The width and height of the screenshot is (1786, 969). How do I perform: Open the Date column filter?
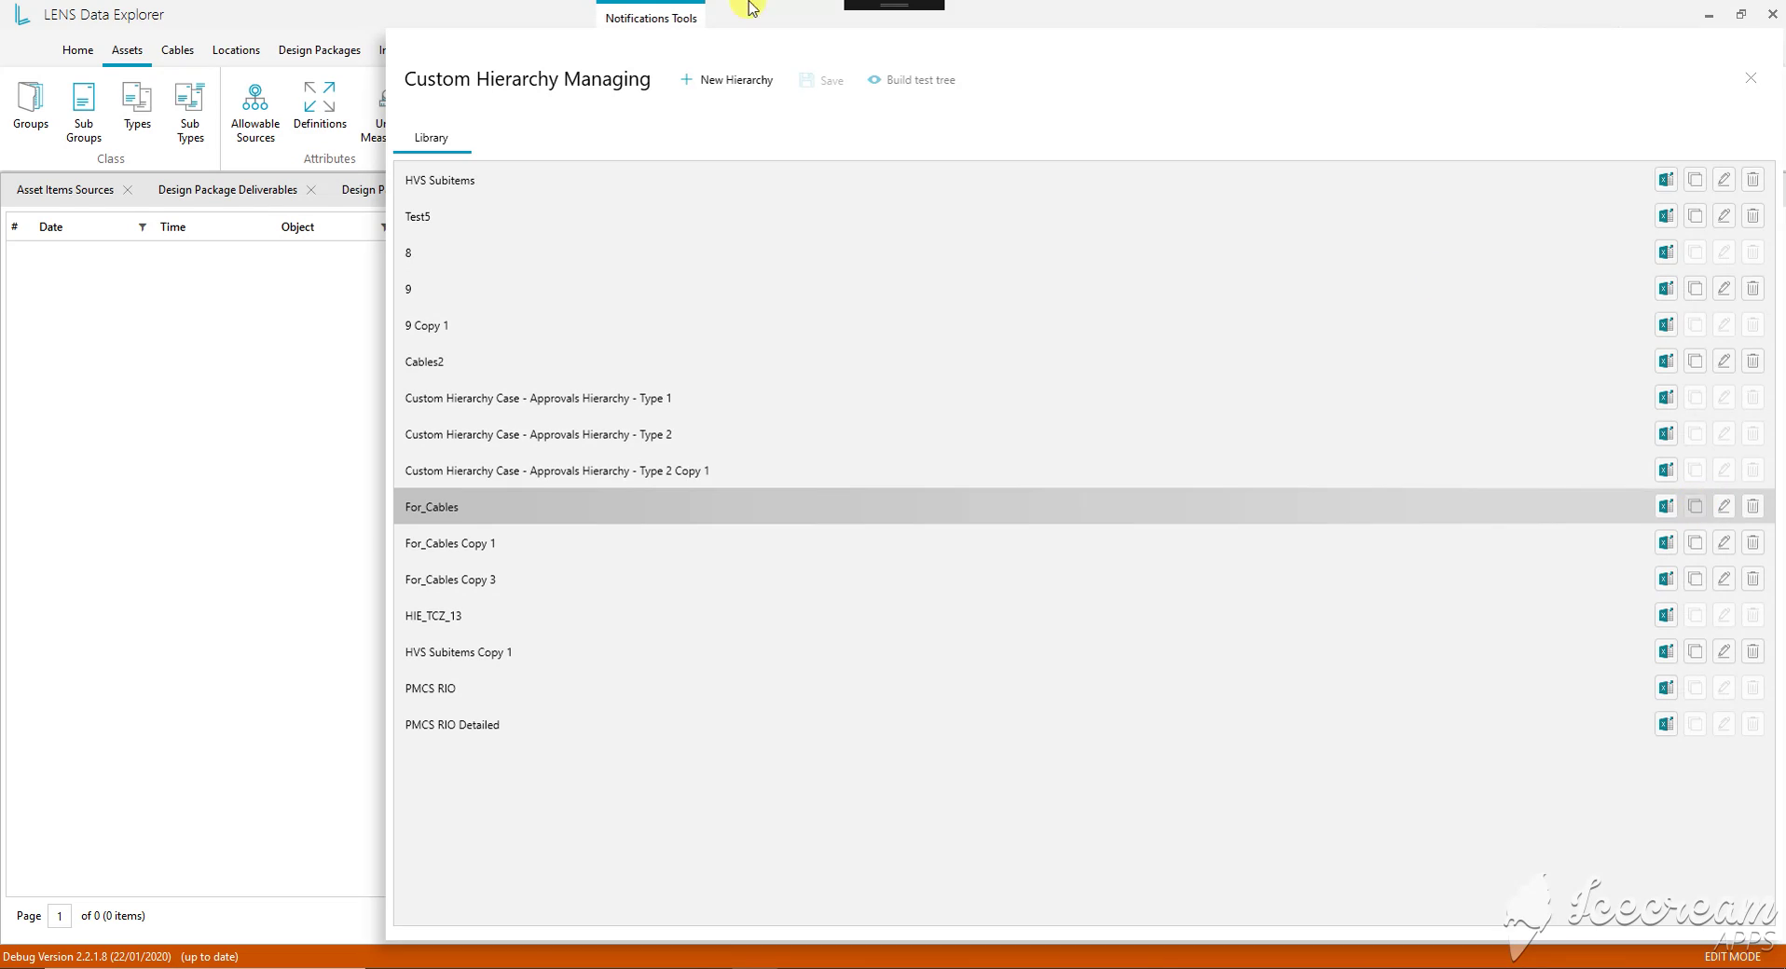(143, 227)
